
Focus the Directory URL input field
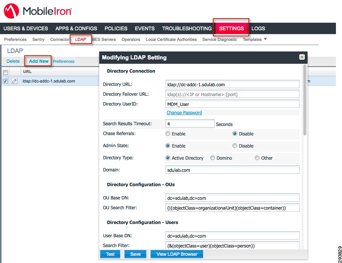pyautogui.click(x=232, y=84)
